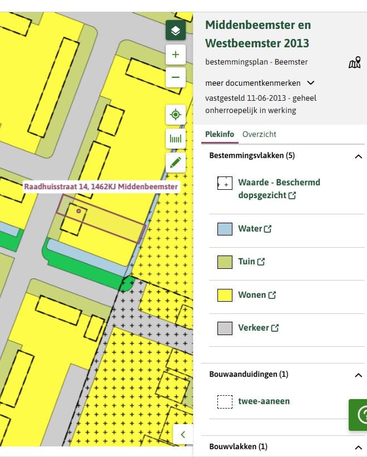Click the map marker icon beside Beemster
Image resolution: width=367 pixels, height=457 pixels.
tap(354, 62)
